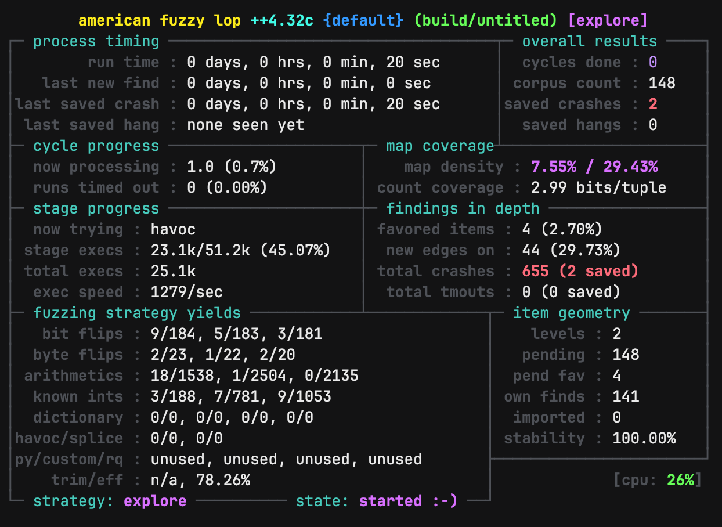The width and height of the screenshot is (722, 527).
Task: Click the '[explore]' tag in title
Action: 608,21
